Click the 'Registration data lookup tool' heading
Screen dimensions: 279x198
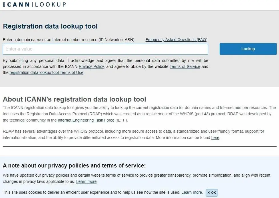tap(50, 26)
